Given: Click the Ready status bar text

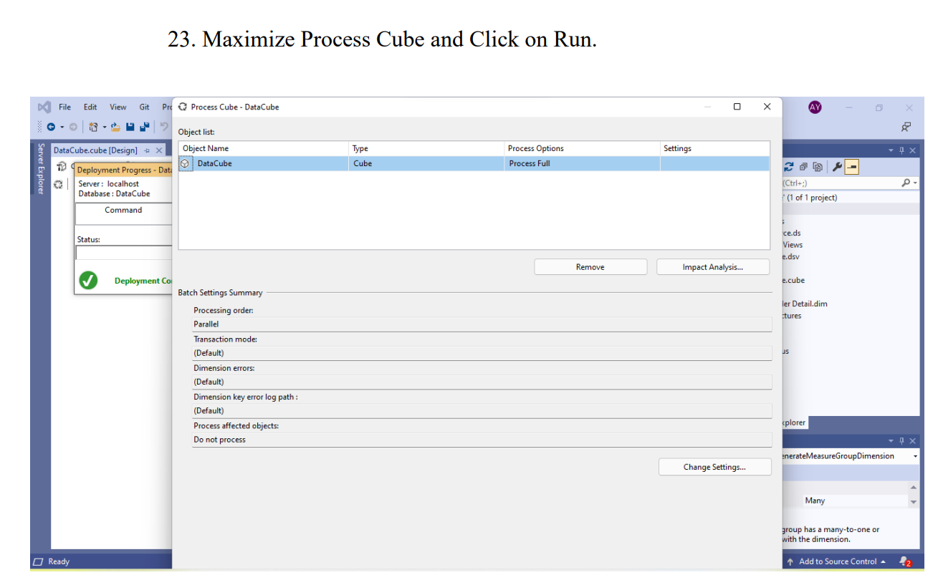Looking at the screenshot, I should click(x=59, y=561).
